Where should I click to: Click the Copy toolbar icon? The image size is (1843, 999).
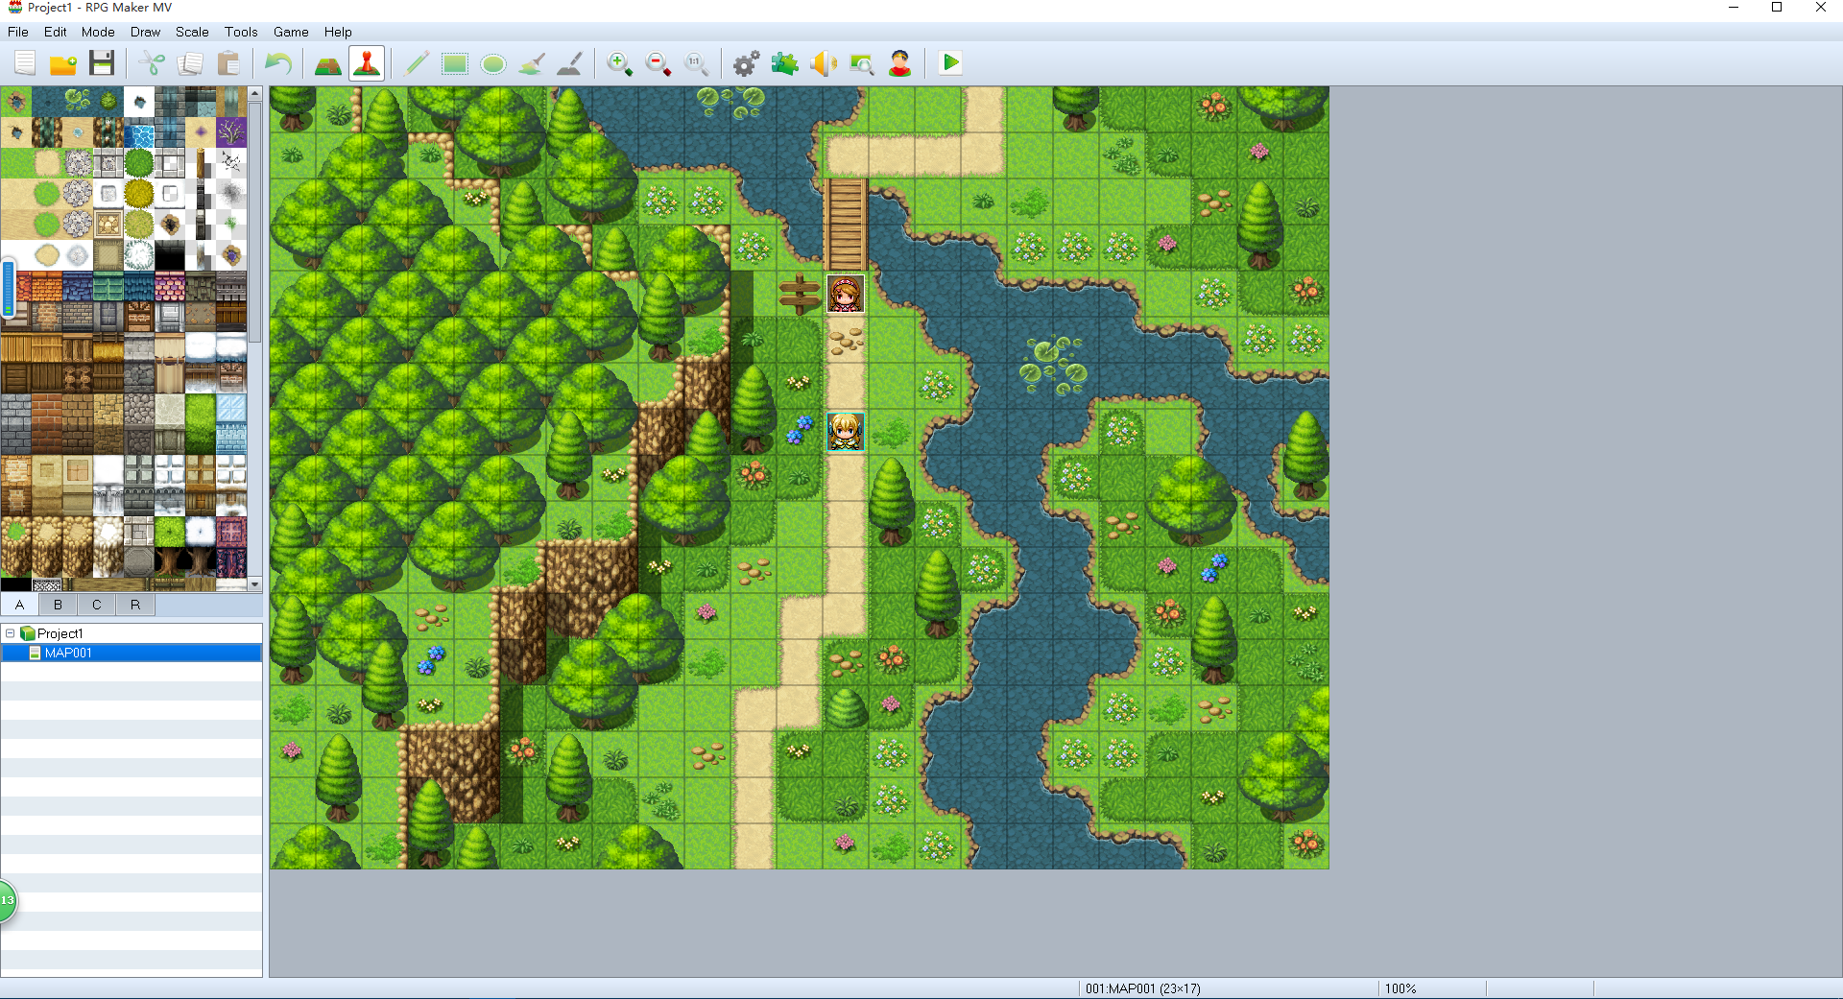pyautogui.click(x=190, y=63)
